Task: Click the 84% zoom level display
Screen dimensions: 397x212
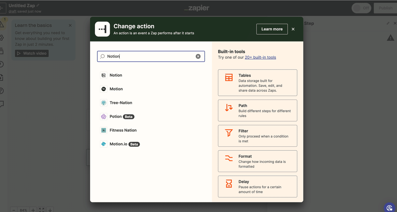Action: [23, 210]
